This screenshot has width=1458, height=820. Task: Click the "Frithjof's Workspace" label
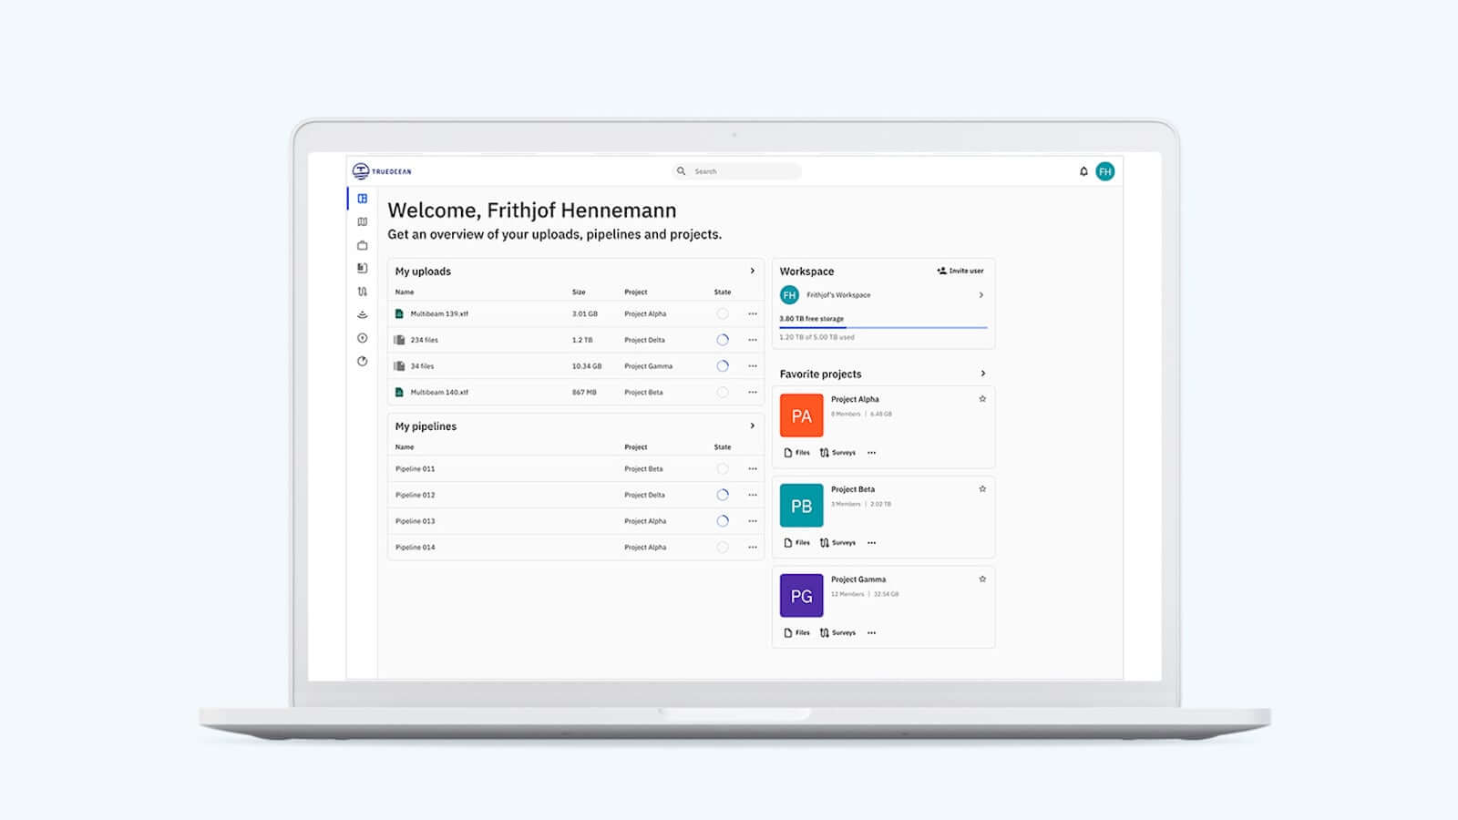[838, 295]
